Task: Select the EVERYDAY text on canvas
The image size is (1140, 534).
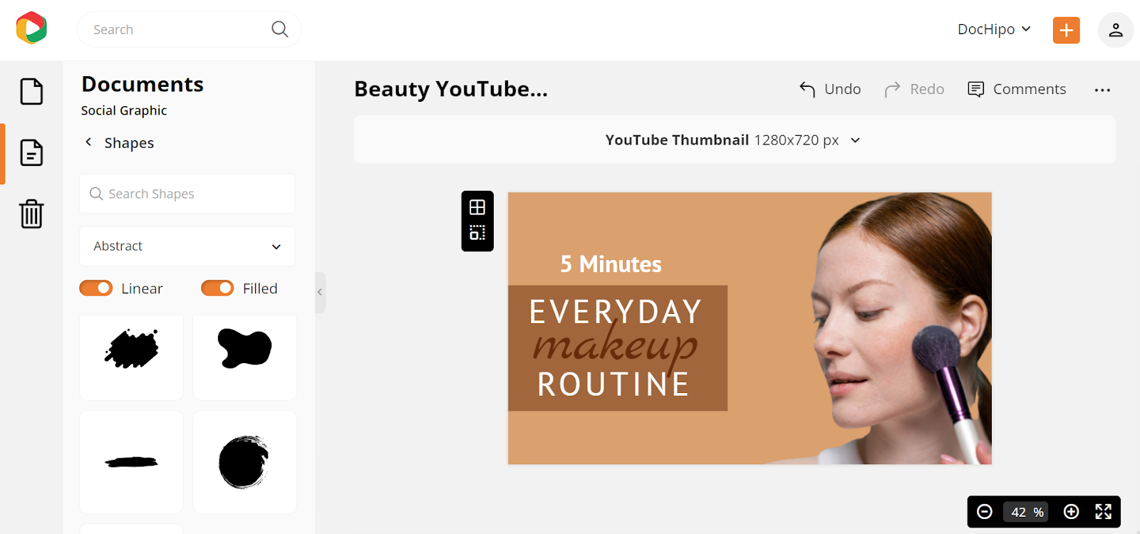Action: [616, 312]
